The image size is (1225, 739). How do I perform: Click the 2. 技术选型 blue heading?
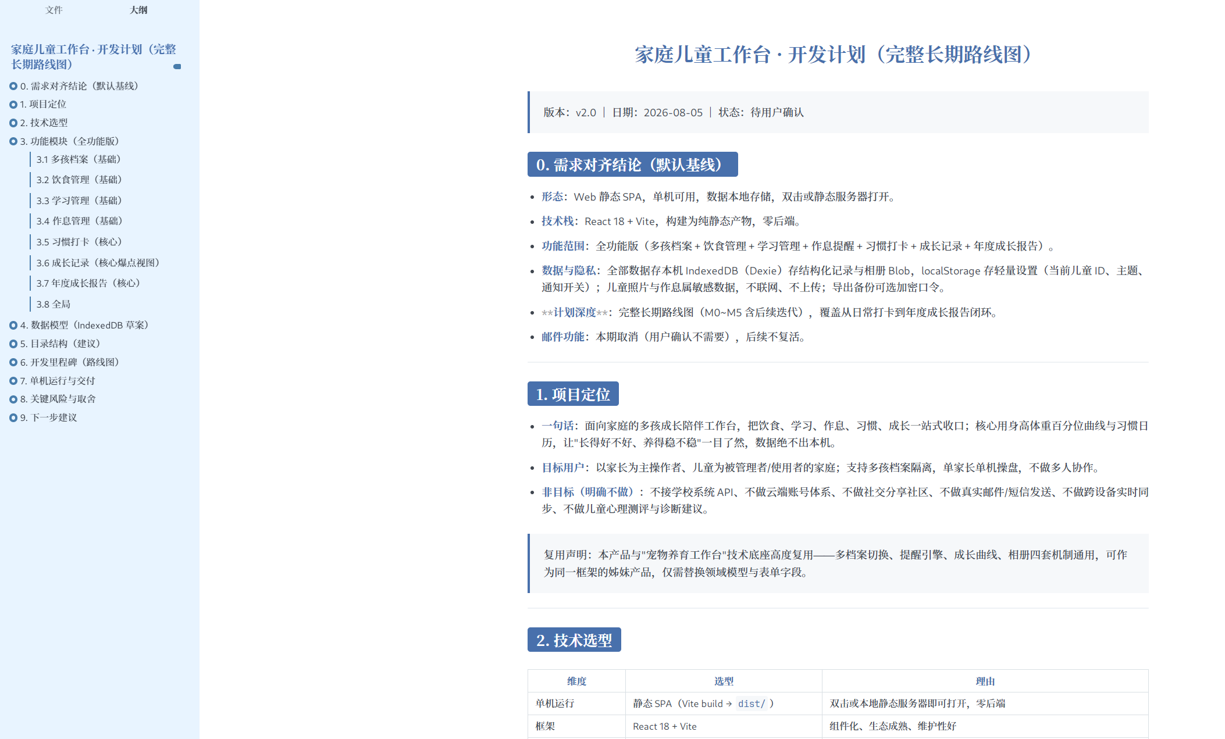pyautogui.click(x=574, y=640)
